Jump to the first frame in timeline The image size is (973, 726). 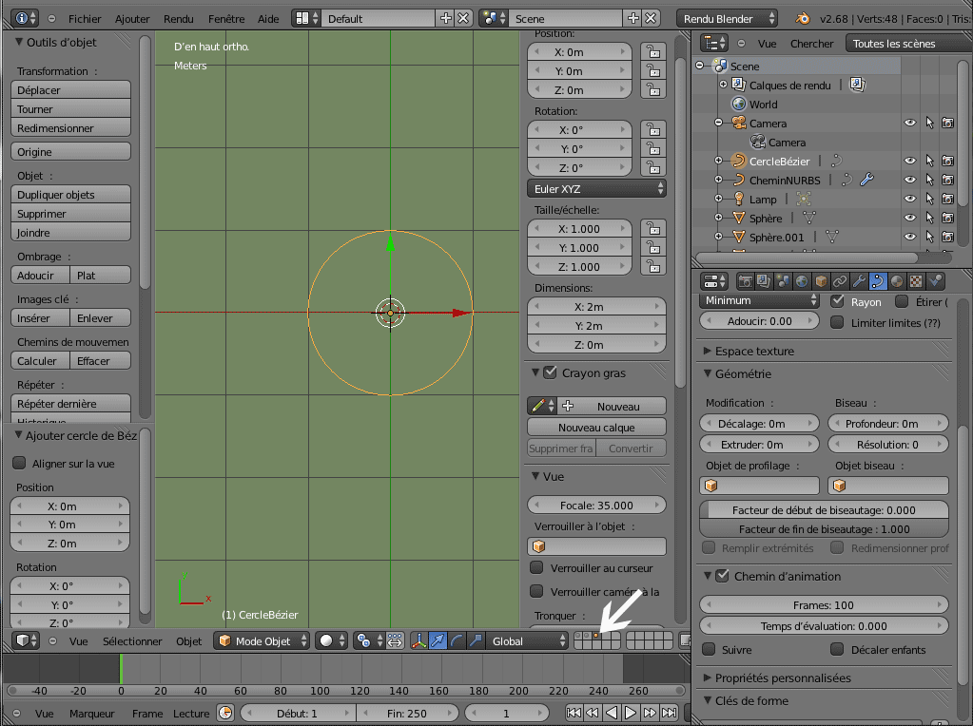[574, 713]
